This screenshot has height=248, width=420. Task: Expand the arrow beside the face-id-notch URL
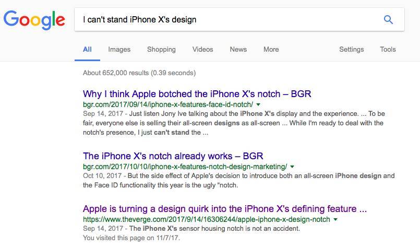coord(258,105)
